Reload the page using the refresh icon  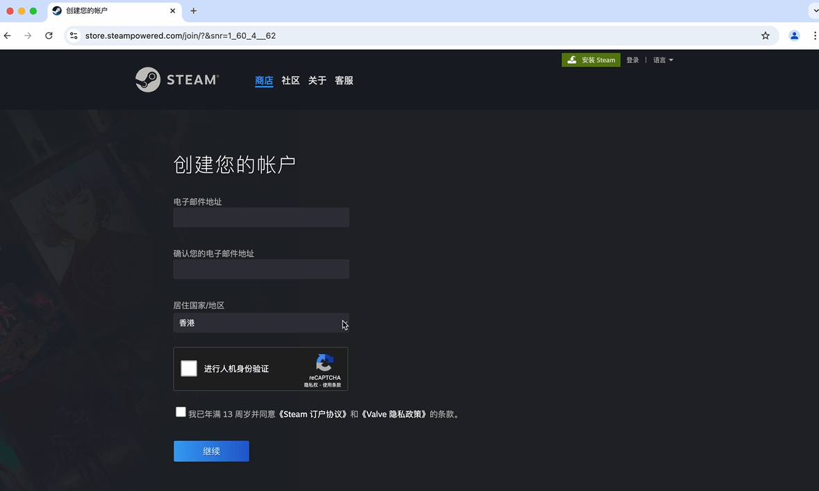tap(49, 35)
